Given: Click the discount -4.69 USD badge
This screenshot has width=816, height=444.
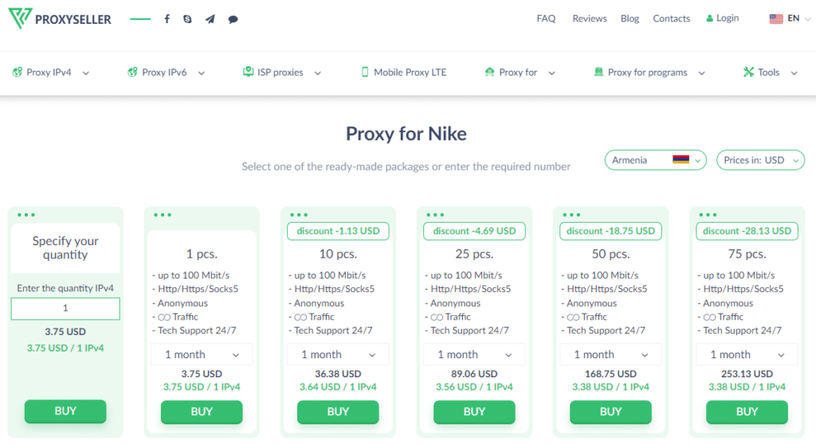Looking at the screenshot, I should (x=475, y=231).
